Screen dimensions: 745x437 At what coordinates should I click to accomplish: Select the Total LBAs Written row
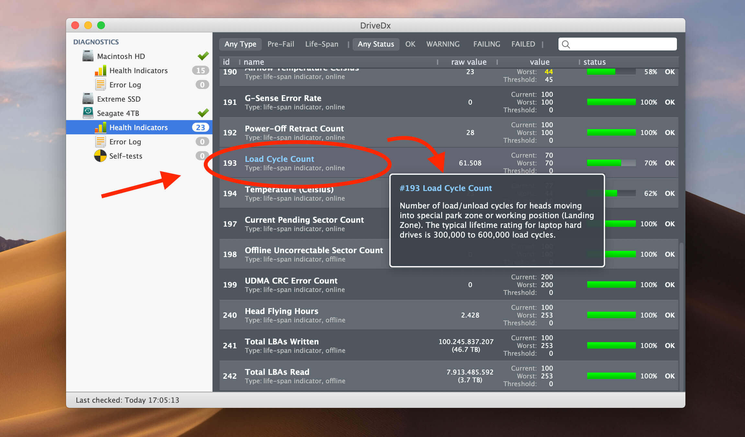449,345
